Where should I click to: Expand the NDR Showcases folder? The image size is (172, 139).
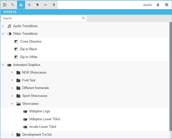(x=12, y=73)
